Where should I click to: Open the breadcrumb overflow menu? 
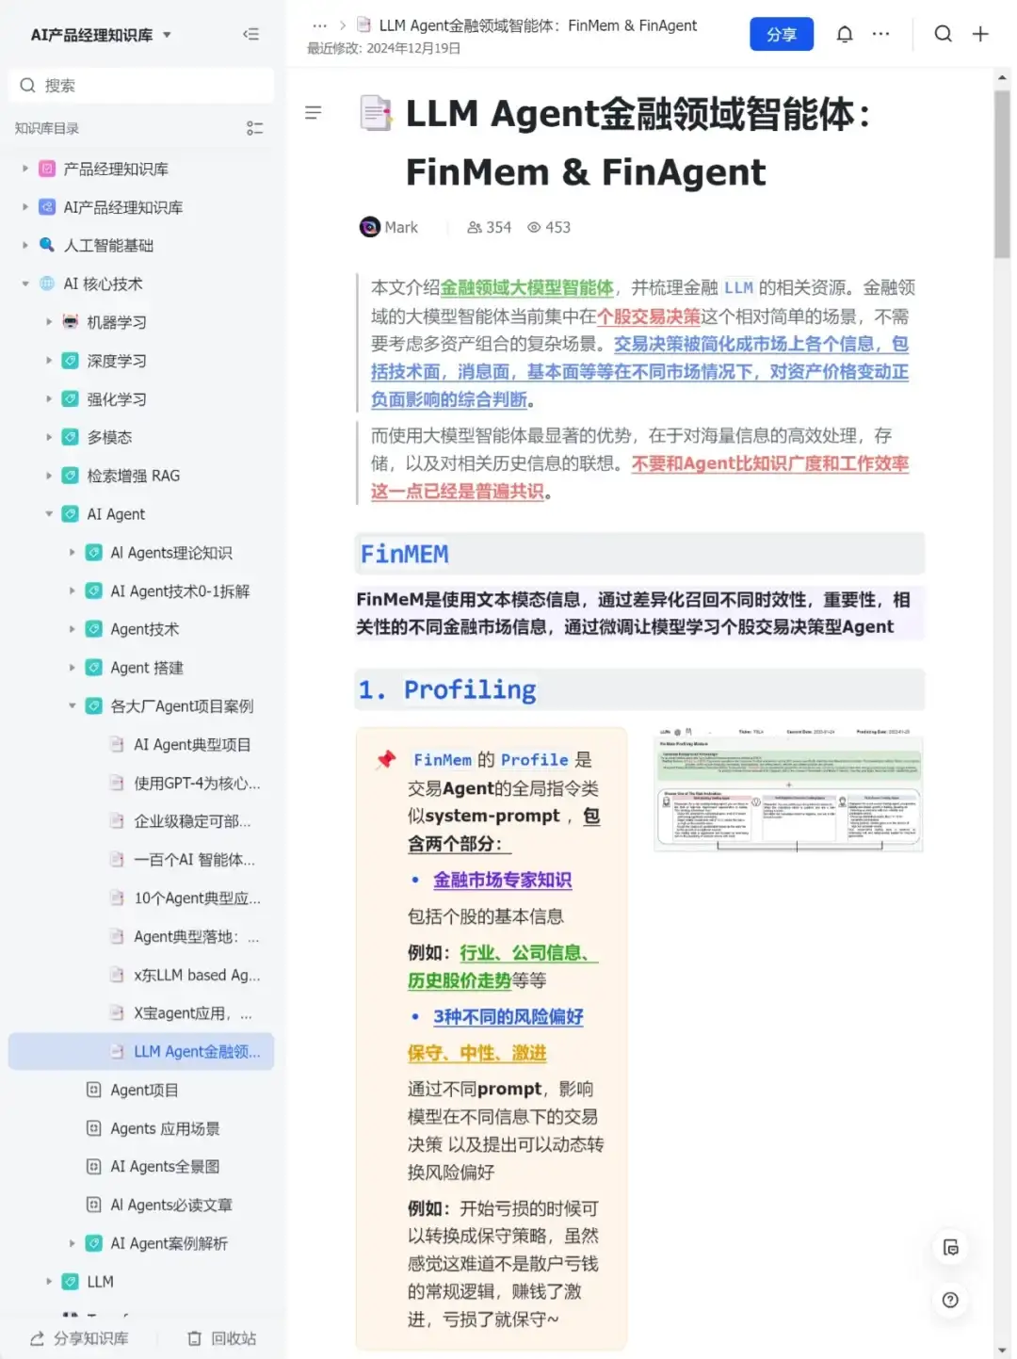click(319, 25)
